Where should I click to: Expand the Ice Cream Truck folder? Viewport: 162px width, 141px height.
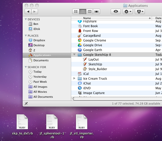74,78
